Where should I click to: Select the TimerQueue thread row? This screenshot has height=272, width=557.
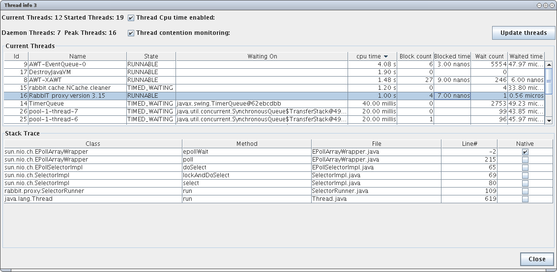point(274,104)
